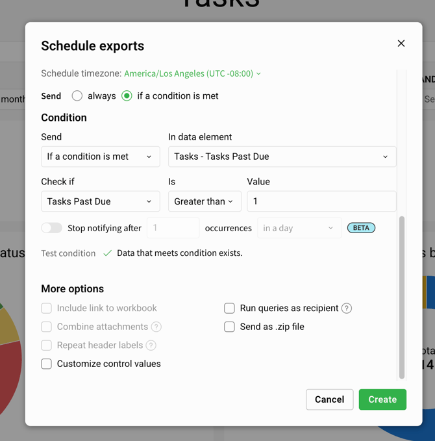Tick the Customize control values checkbox
This screenshot has width=435, height=441.
click(47, 364)
